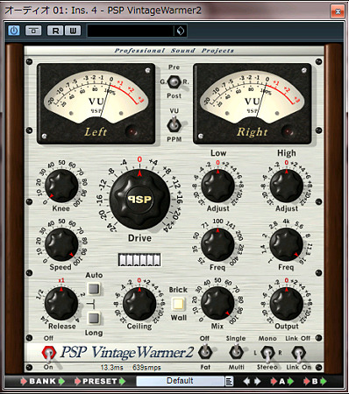Flip the Off/Fat switch
Viewport: 349px width, 394px height.
205,352
